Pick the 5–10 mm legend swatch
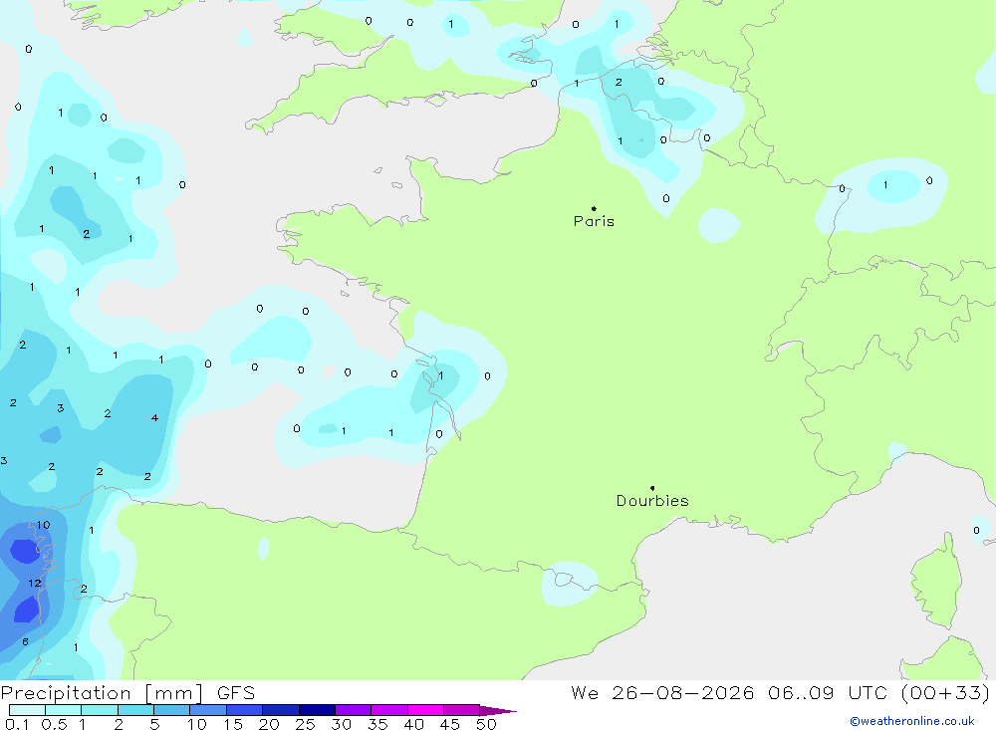This screenshot has height=730, width=996. [x=172, y=710]
